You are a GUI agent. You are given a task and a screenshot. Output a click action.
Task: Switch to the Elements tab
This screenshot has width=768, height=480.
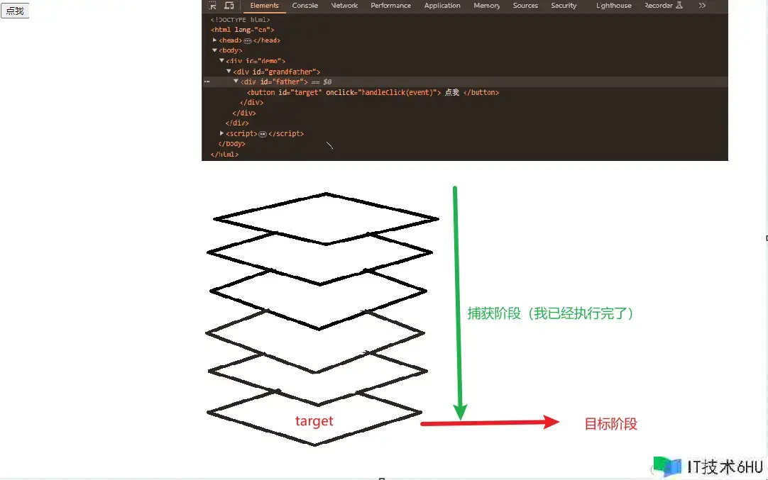pyautogui.click(x=264, y=6)
